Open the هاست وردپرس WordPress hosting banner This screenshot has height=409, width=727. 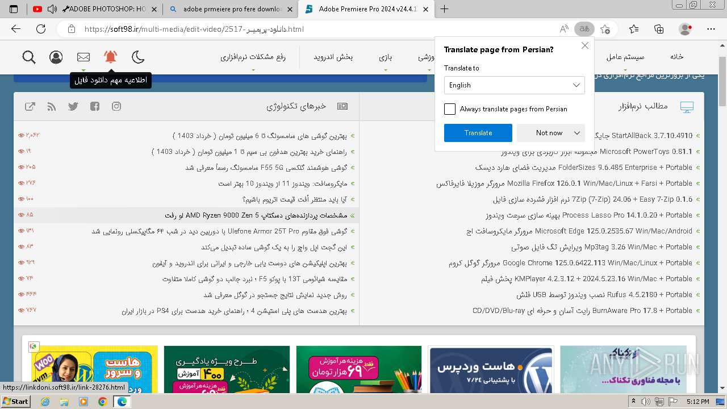click(x=490, y=369)
